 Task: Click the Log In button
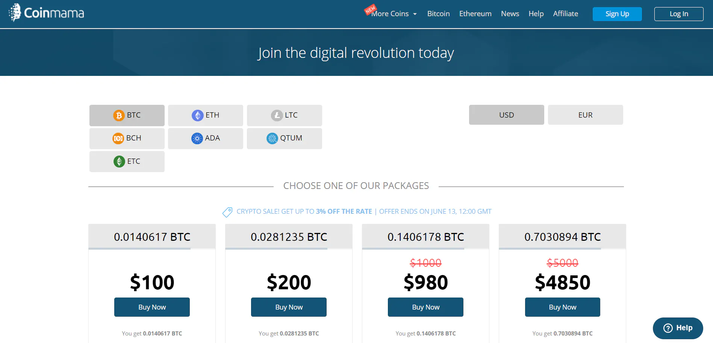(x=678, y=14)
